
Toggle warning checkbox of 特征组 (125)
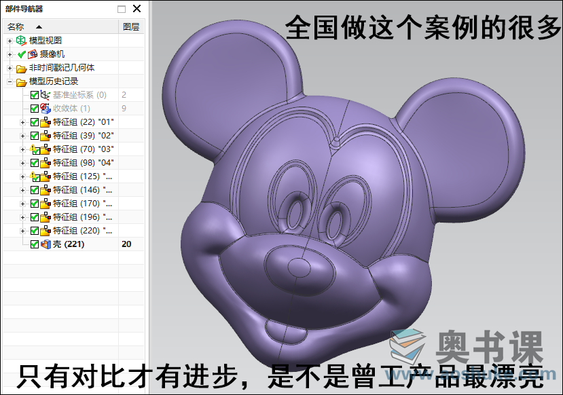(x=35, y=177)
